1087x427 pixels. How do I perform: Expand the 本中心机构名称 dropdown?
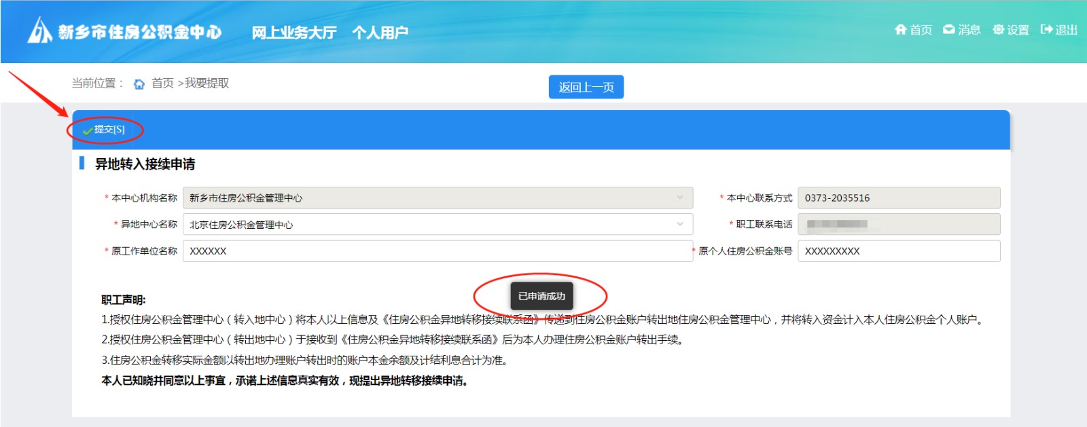click(679, 198)
